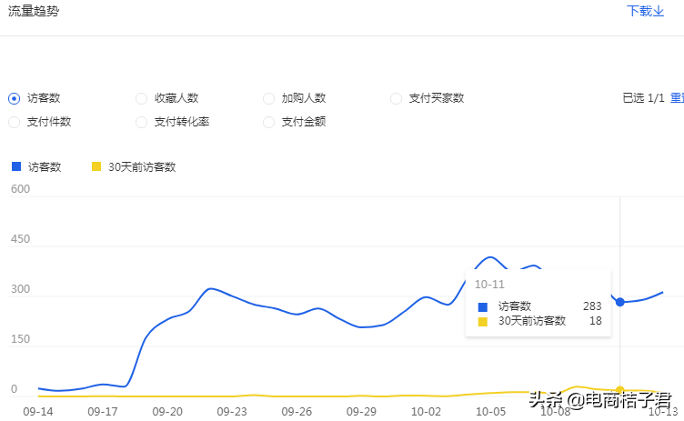The image size is (684, 421).
Task: Toggle the blue 访客数 legend swatch
Action: pyautogui.click(x=16, y=166)
